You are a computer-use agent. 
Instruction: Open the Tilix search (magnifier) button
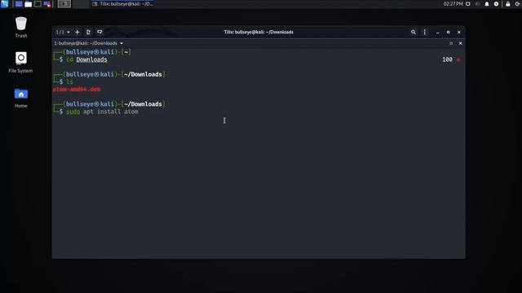(x=414, y=33)
